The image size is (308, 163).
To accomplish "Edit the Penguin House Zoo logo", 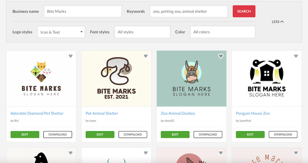I will pos(250,135).
